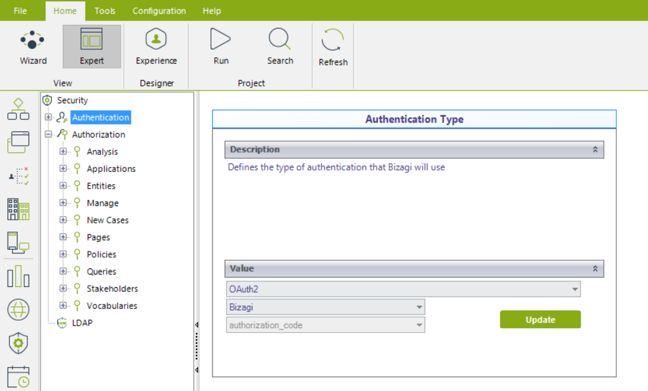
Task: Expand the Applications node
Action: tap(63, 168)
